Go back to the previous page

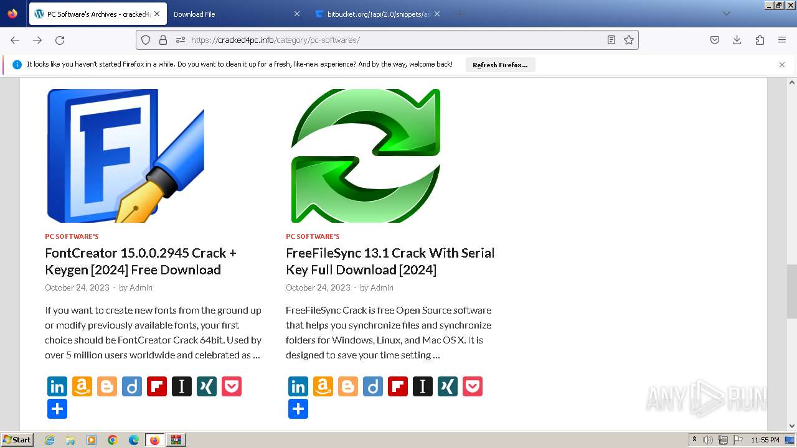pyautogui.click(x=15, y=40)
